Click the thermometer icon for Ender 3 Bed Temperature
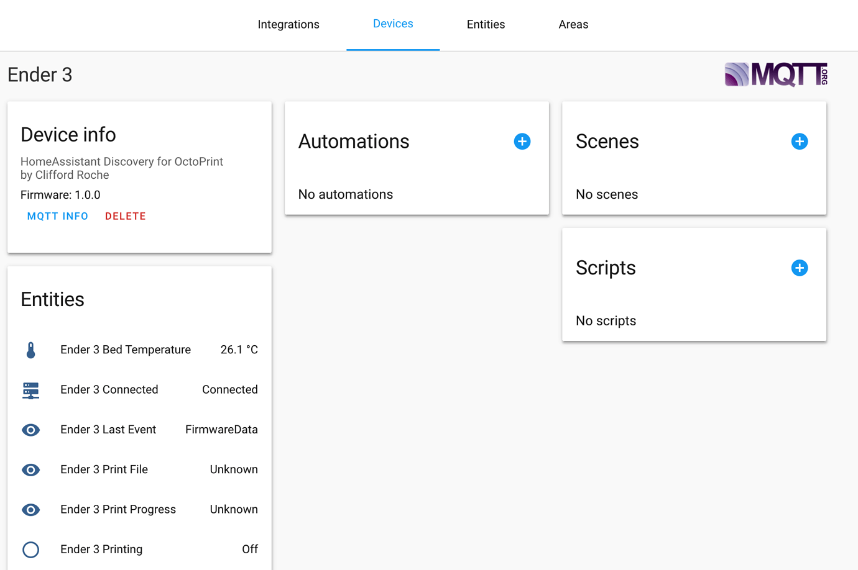858x570 pixels. (30, 350)
